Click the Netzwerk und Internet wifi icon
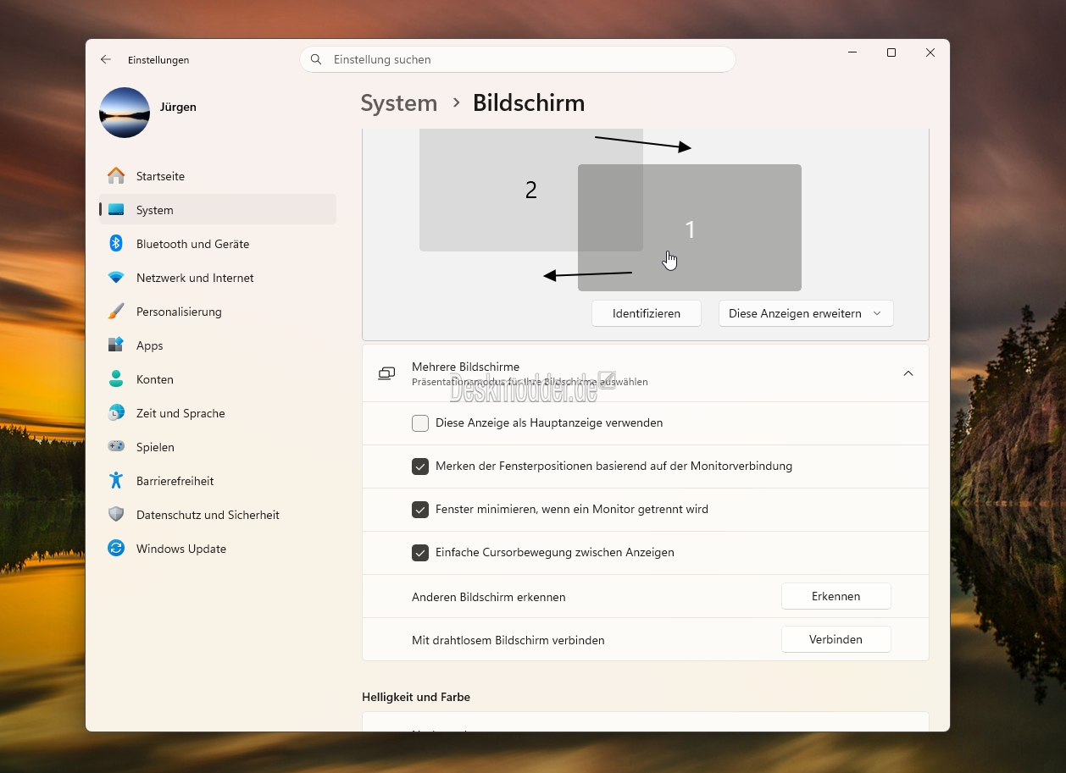1066x773 pixels. [x=116, y=278]
